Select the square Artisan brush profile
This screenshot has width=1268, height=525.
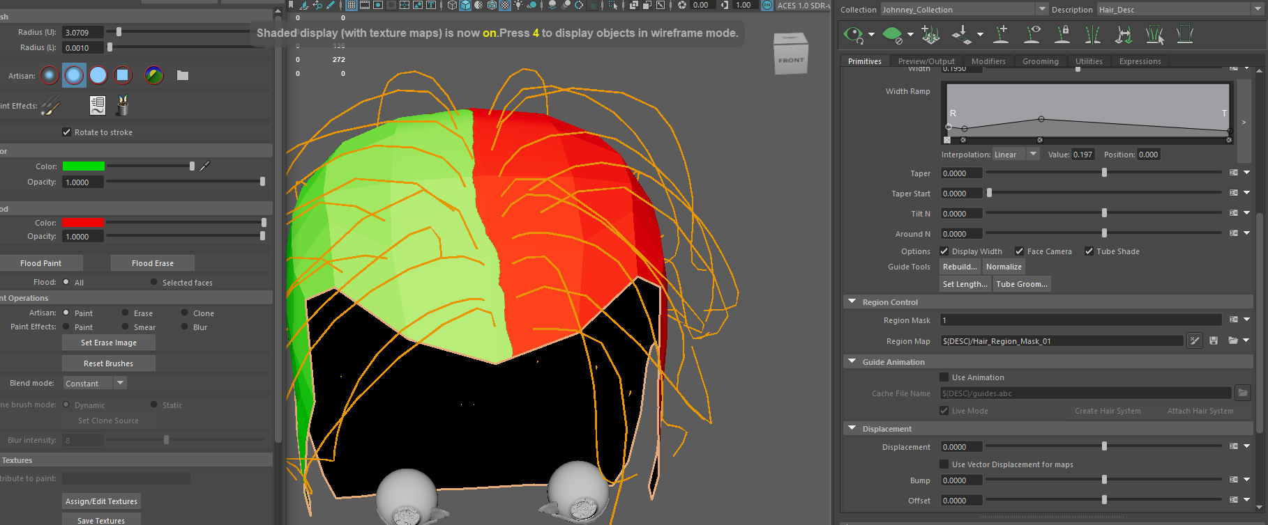coord(123,75)
